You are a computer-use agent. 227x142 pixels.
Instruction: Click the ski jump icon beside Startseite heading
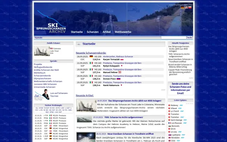coord(79,44)
